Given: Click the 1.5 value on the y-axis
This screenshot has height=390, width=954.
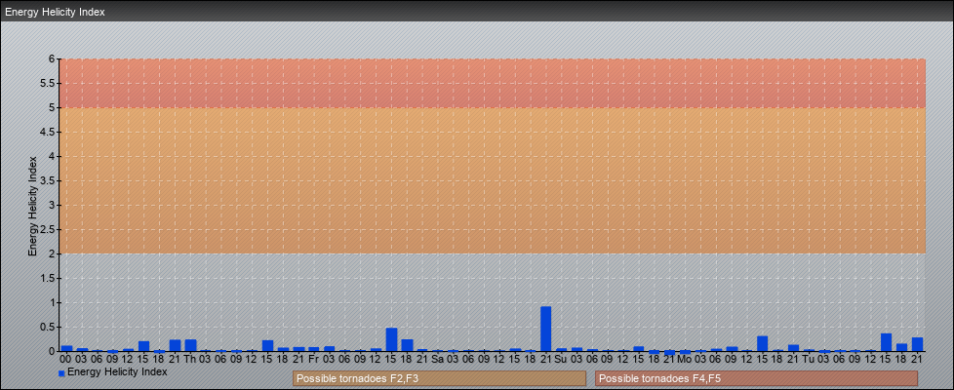Looking at the screenshot, I should point(48,278).
